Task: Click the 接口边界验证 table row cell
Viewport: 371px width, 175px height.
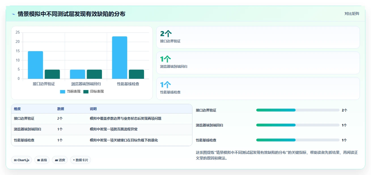Action: pyautogui.click(x=24, y=119)
